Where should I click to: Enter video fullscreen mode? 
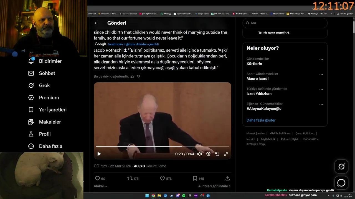click(226, 154)
